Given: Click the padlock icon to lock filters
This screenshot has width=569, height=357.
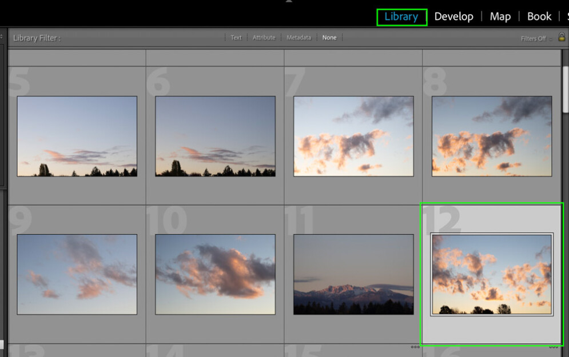Looking at the screenshot, I should point(562,38).
